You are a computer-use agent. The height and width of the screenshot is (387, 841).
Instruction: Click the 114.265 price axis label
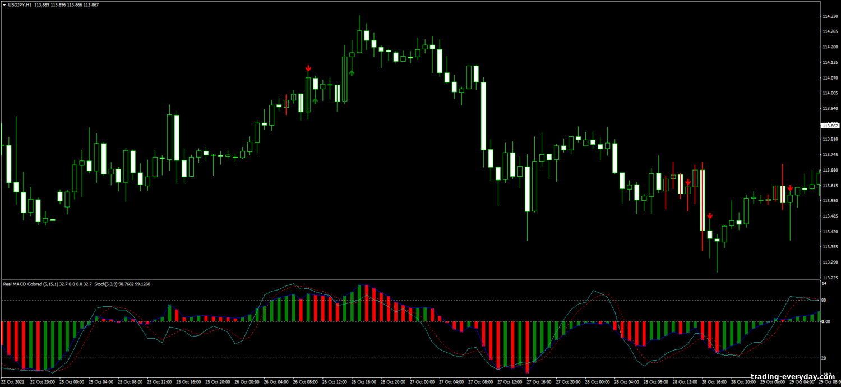click(x=829, y=31)
